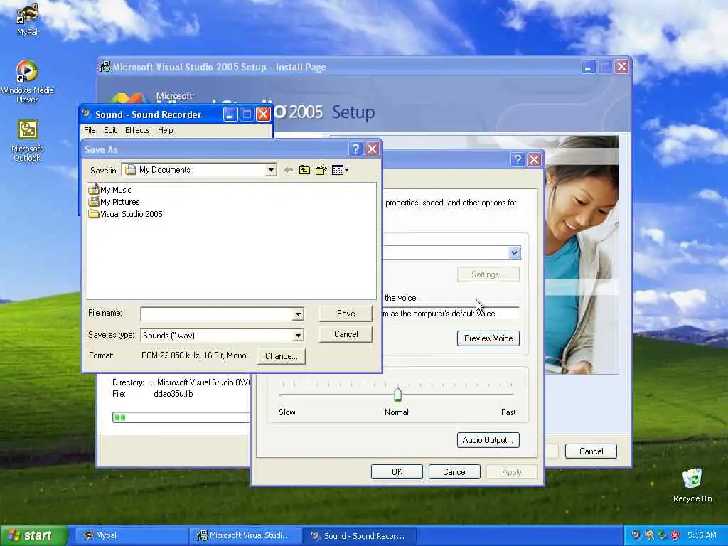Click the voice speed slider thumb
The height and width of the screenshot is (546, 728).
coord(397,394)
